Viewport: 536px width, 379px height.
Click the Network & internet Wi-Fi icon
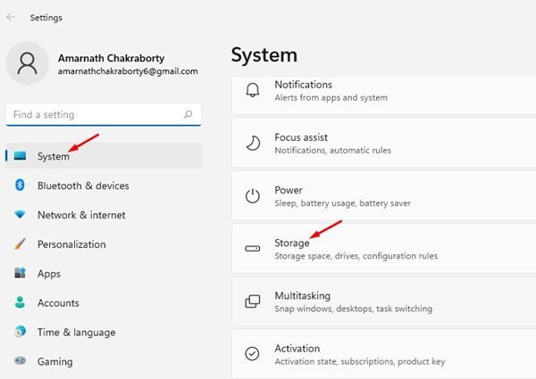tap(20, 215)
